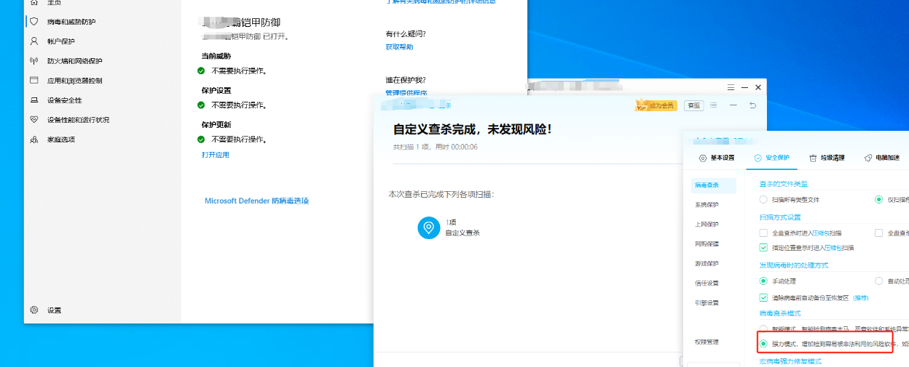Uncheck 清除病毒前自动备份至恢复区 checkbox
The height and width of the screenshot is (367, 909).
point(763,297)
